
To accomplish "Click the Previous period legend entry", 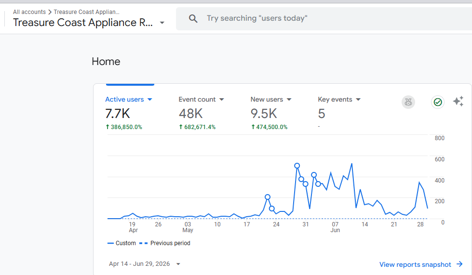I will tap(165, 243).
